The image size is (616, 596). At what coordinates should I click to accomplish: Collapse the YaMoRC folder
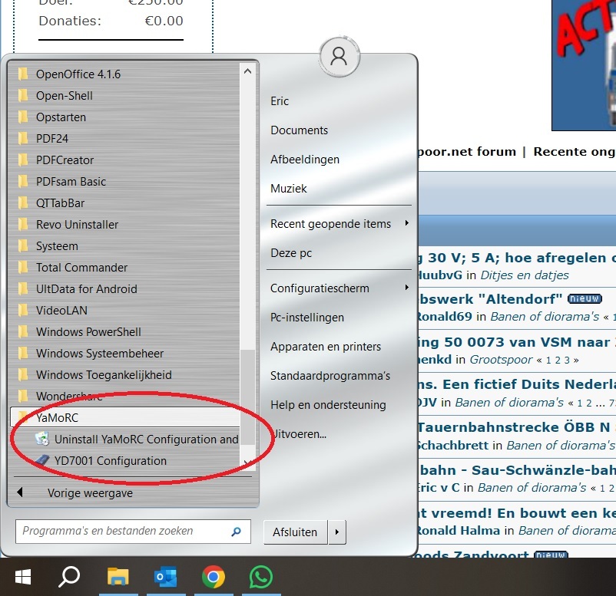[x=125, y=417]
